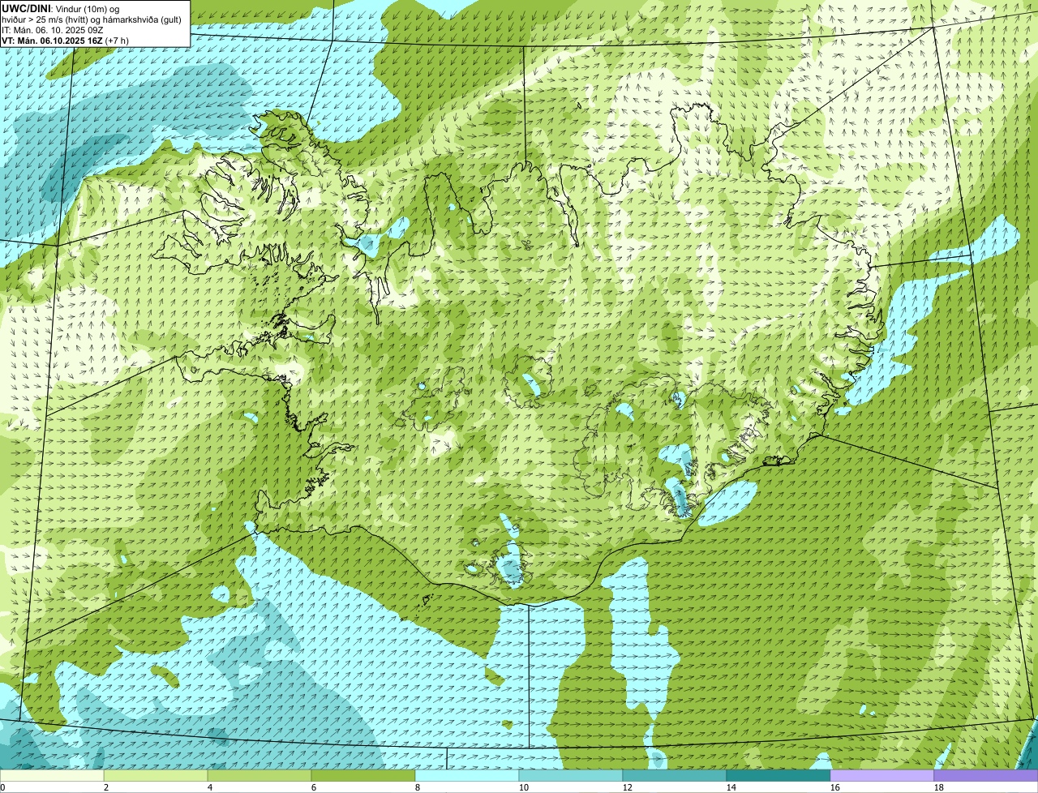Click the scale label '14'
1038x793 pixels.
tap(731, 787)
